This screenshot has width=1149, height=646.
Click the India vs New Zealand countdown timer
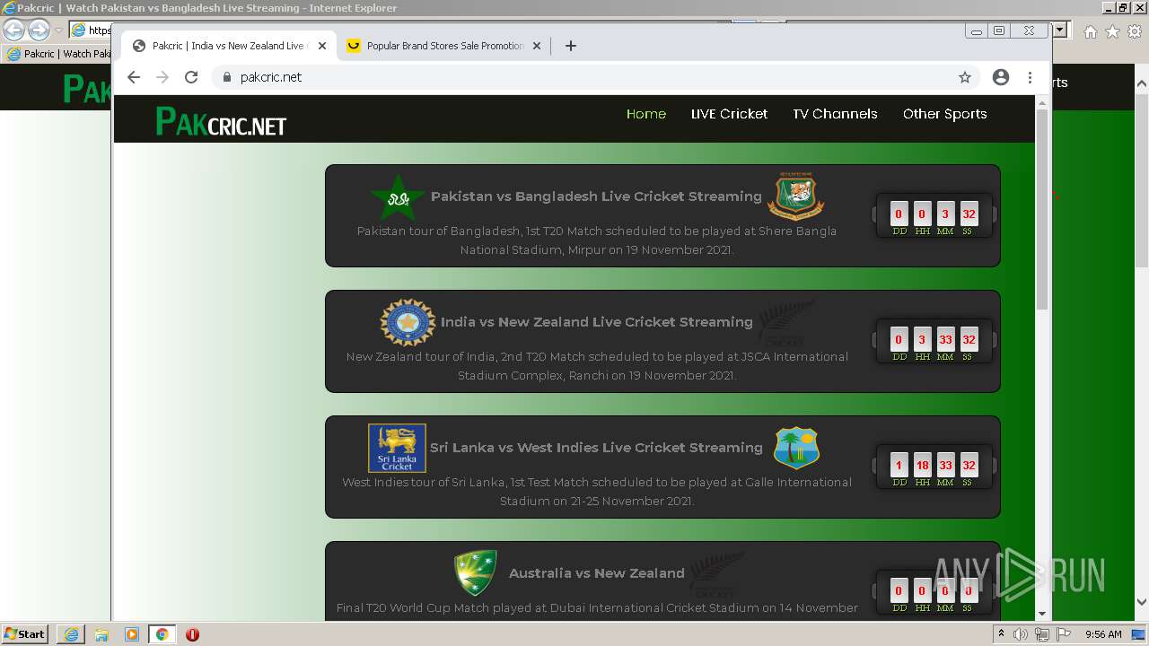(x=934, y=341)
